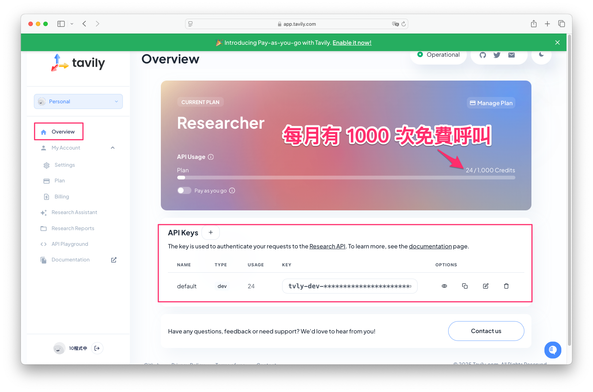The image size is (593, 392).
Task: Toggle dark mode moon button
Action: [x=541, y=55]
